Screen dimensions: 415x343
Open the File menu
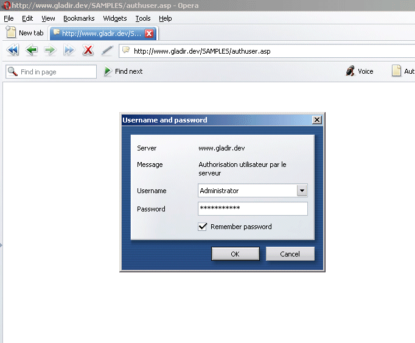9,18
